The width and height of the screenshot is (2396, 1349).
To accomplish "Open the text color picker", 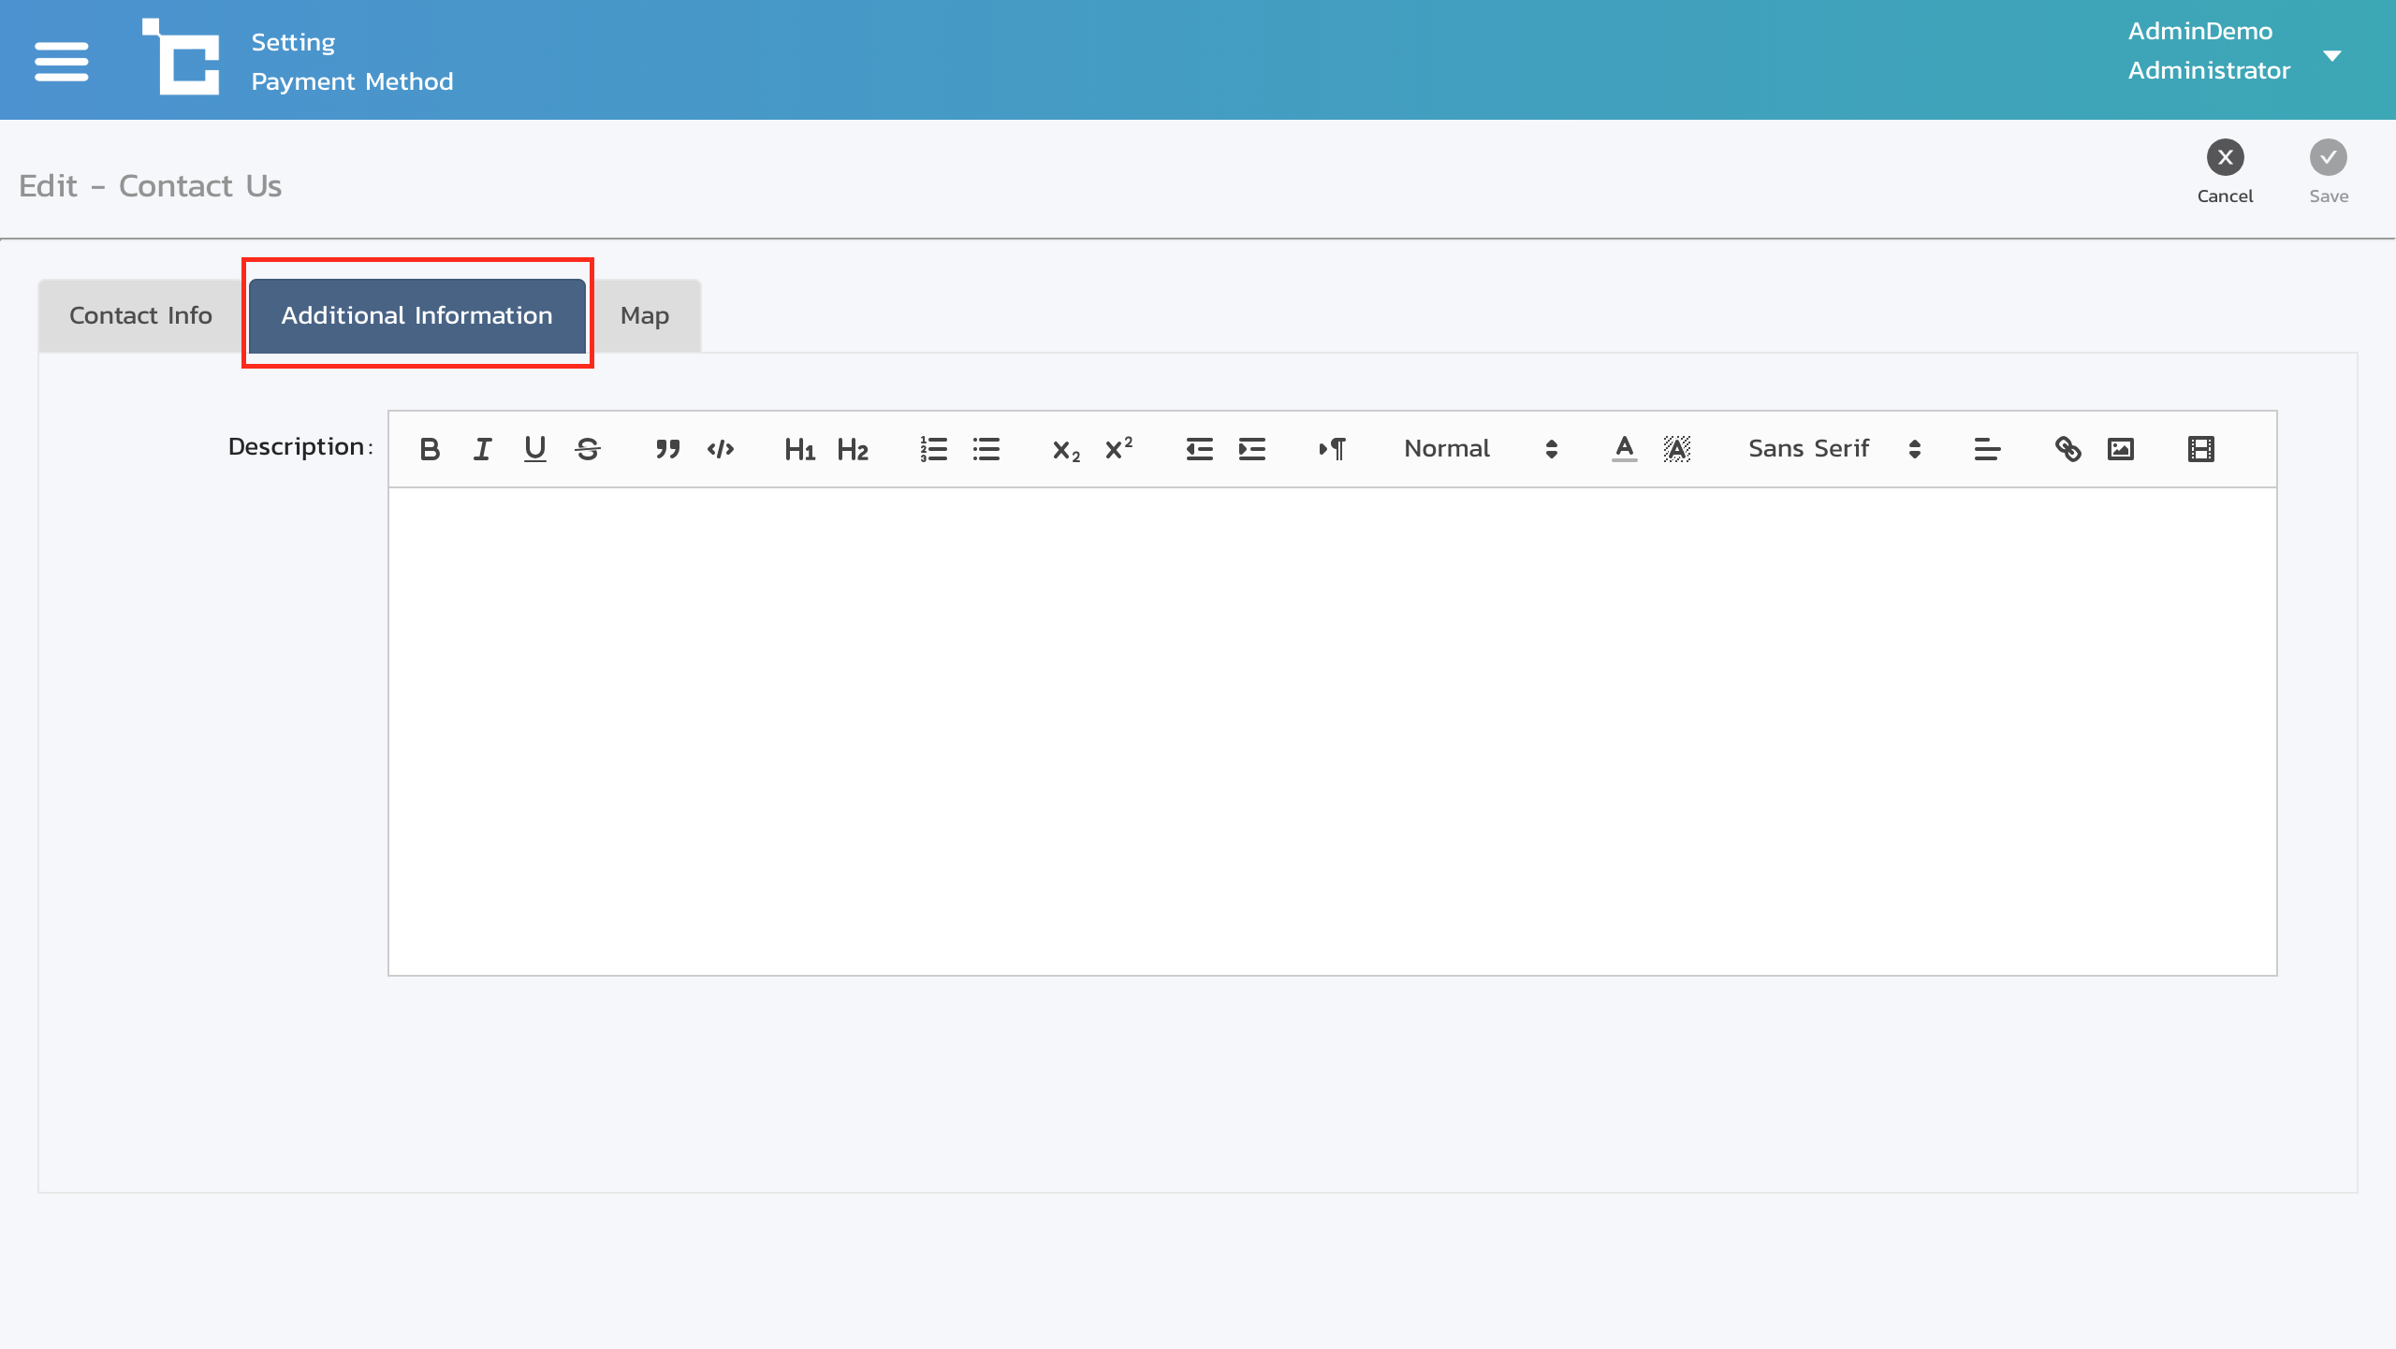I will (x=1624, y=450).
